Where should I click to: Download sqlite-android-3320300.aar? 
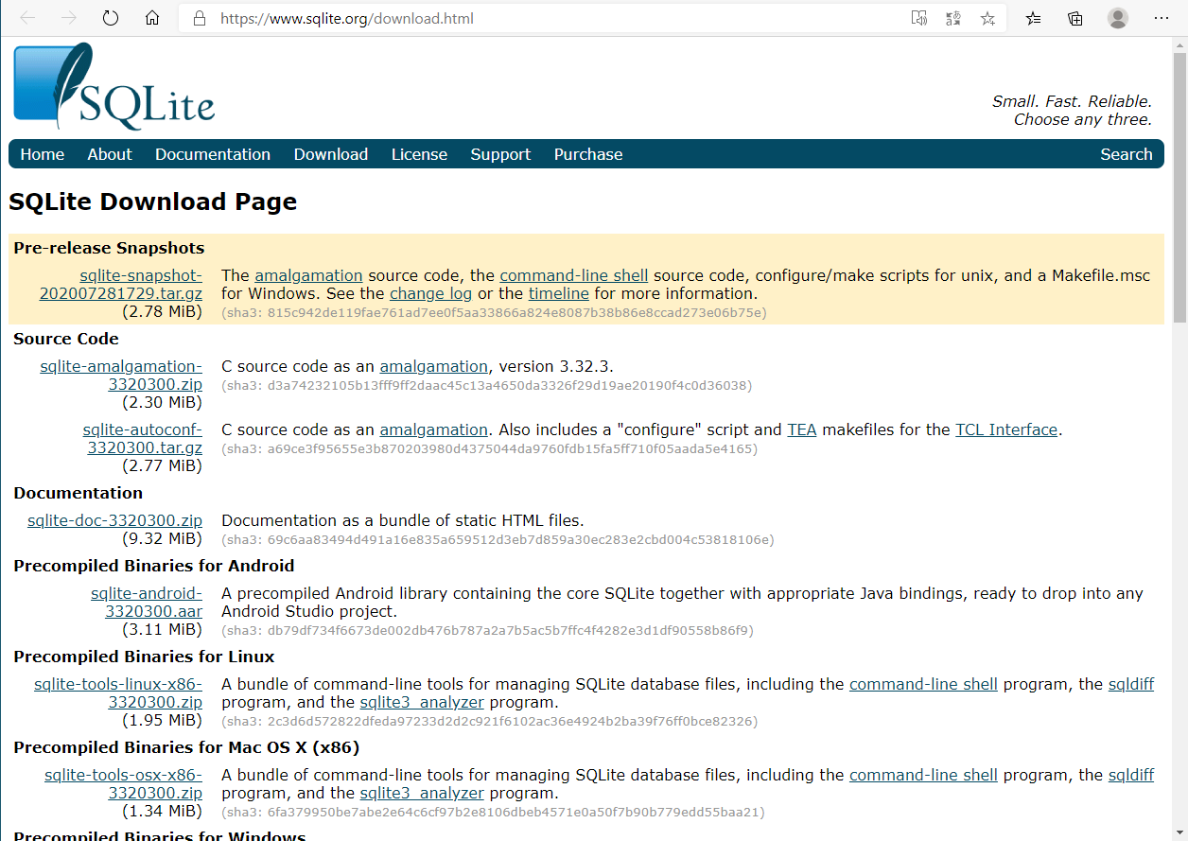pyautogui.click(x=147, y=603)
